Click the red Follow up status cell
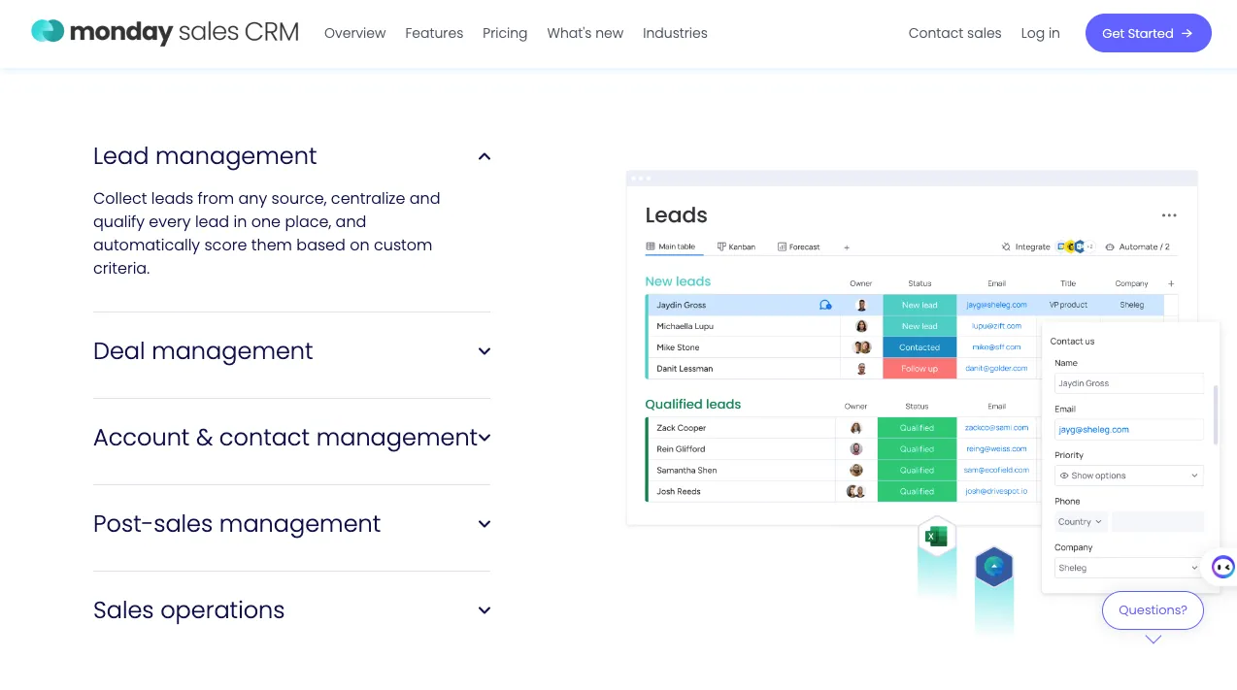The image size is (1237, 690). click(x=919, y=369)
